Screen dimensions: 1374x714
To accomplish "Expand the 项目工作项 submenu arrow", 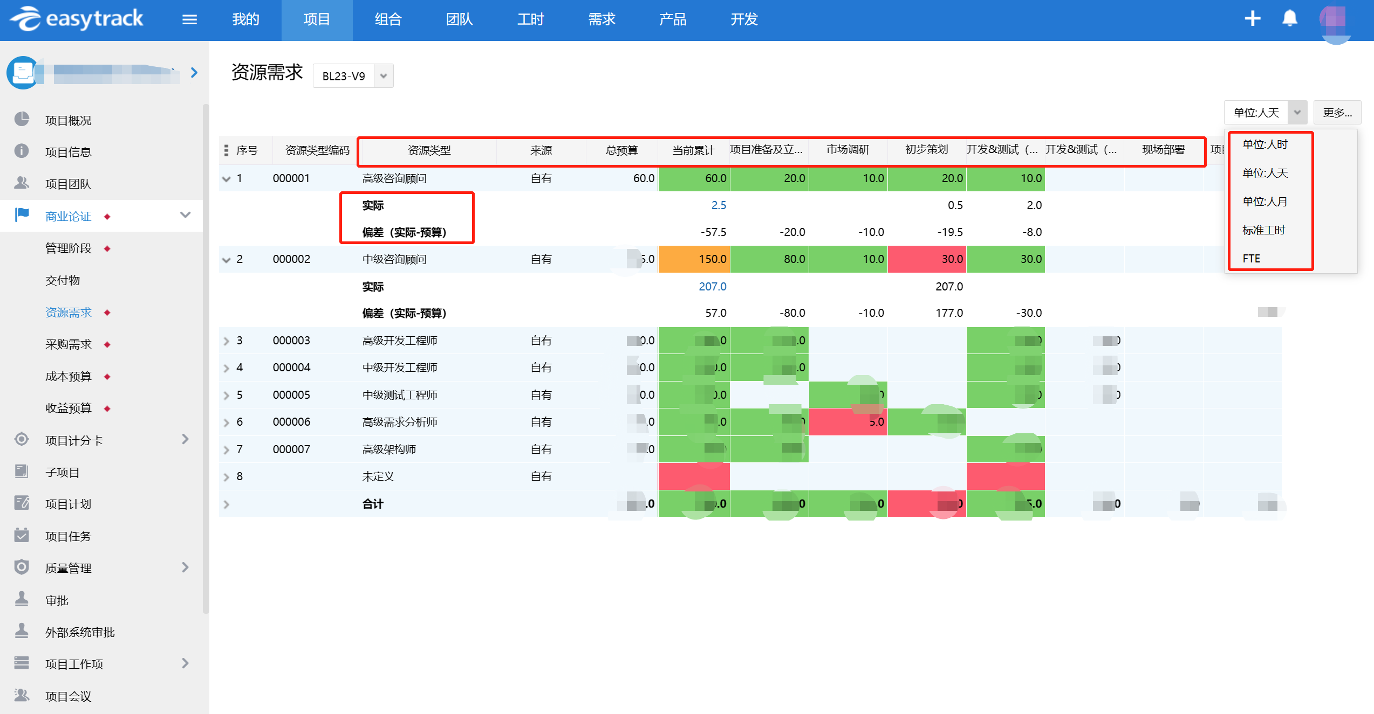I will click(x=185, y=663).
